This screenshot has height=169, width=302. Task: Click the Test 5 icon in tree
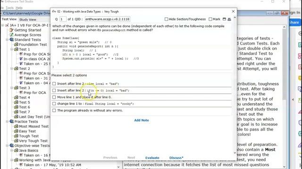click(x=16, y=102)
